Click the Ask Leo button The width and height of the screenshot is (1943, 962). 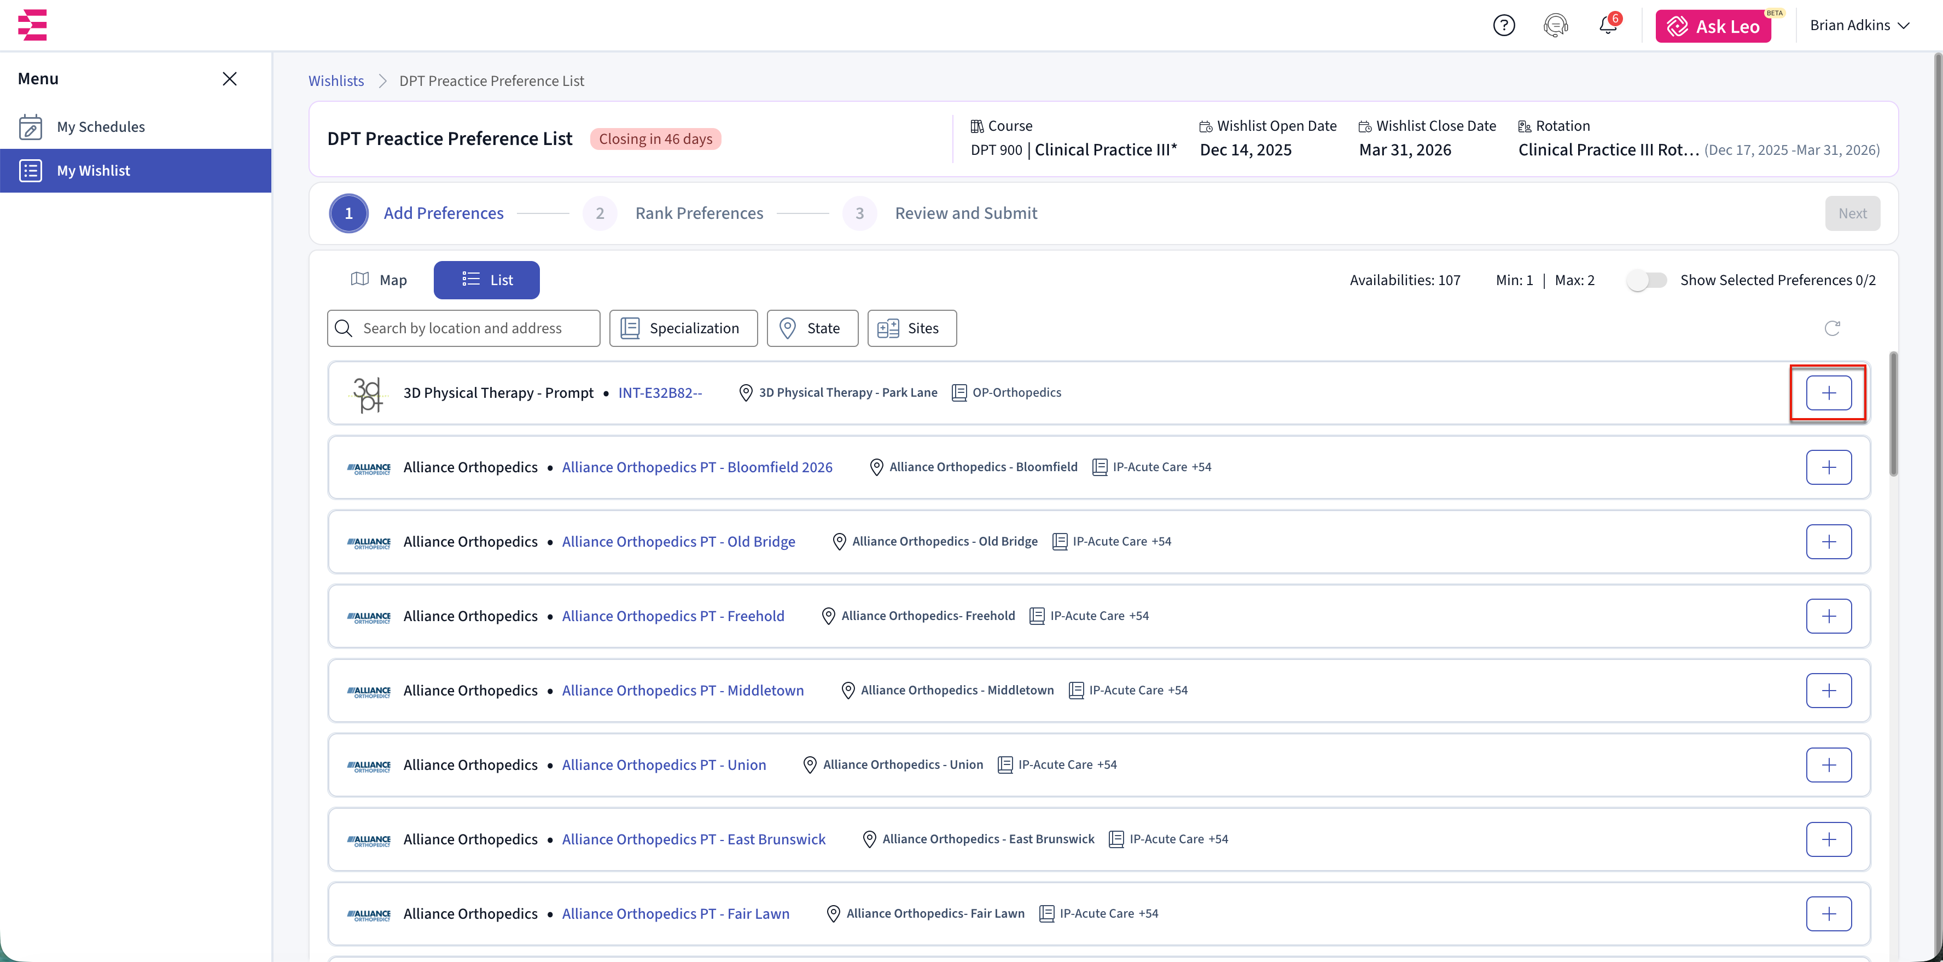[1713, 26]
